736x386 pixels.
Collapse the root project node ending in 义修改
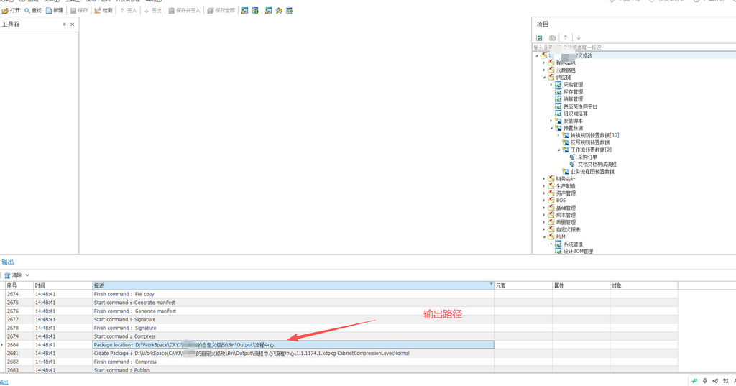click(537, 55)
